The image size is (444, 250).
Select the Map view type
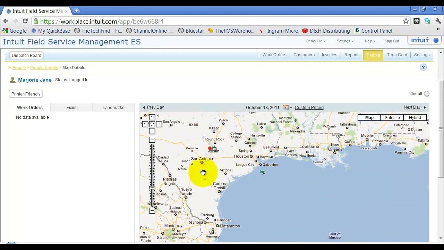tap(369, 118)
